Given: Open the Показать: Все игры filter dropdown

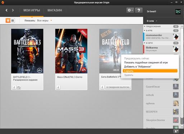Looking at the screenshot, I should 38,20.
